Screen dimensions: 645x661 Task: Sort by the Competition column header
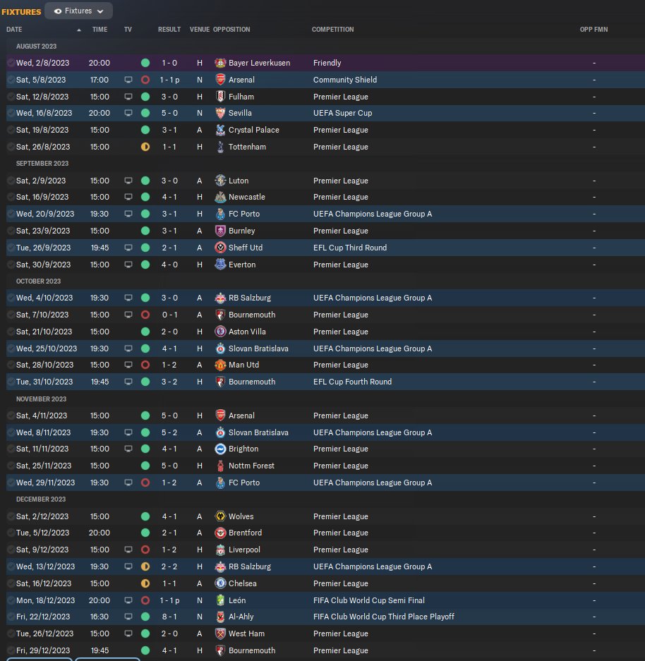(x=332, y=30)
